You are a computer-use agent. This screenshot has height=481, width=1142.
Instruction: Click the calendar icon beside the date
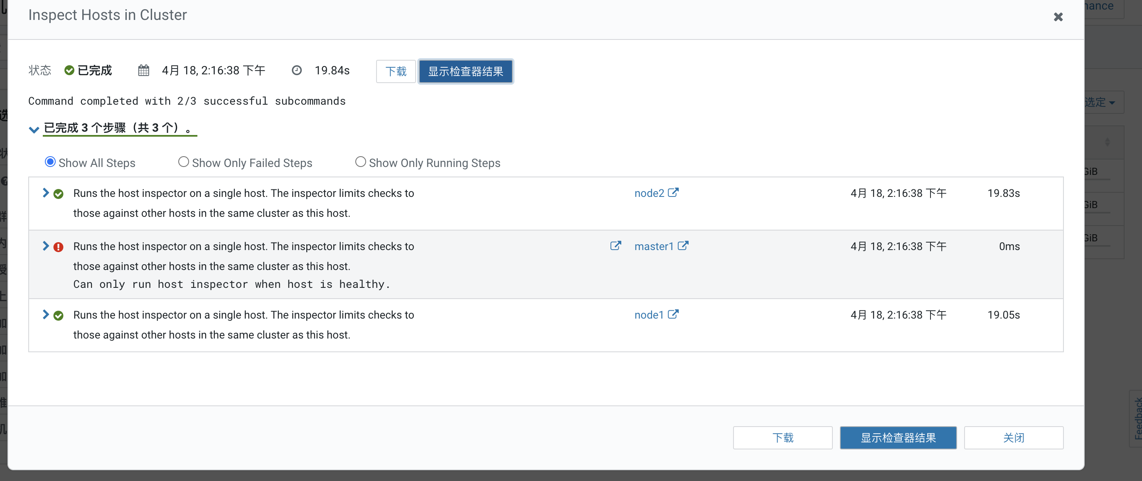pos(144,71)
